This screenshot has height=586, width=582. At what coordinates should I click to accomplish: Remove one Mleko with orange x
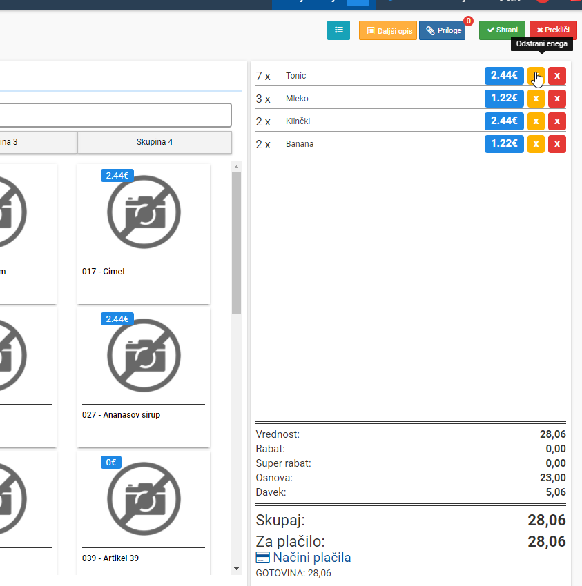click(x=536, y=99)
